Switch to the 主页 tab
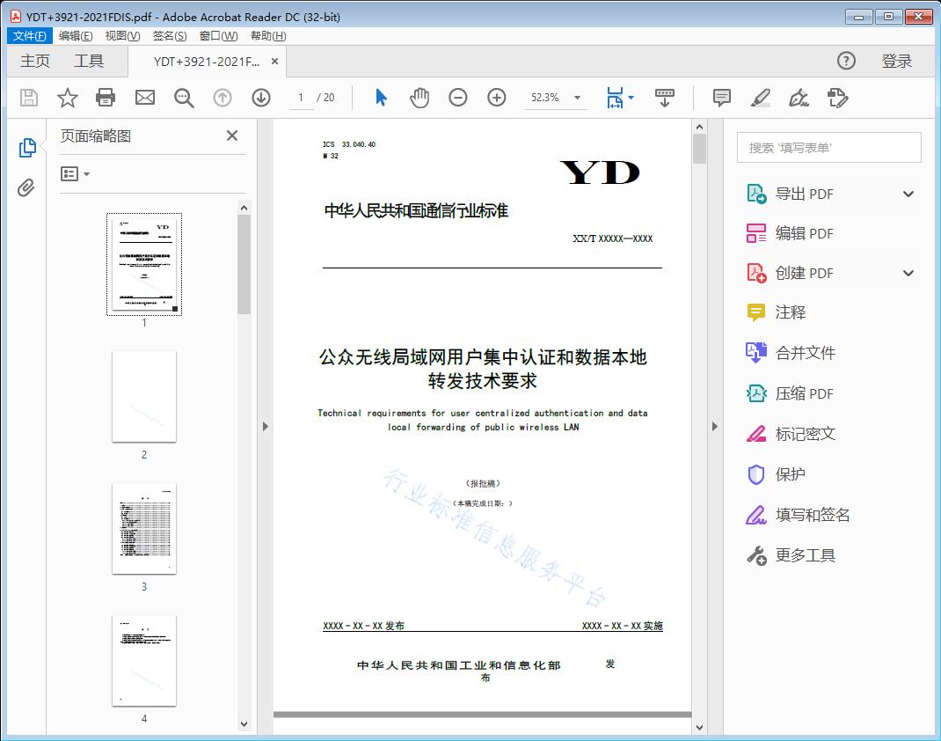This screenshot has width=941, height=741. point(34,61)
